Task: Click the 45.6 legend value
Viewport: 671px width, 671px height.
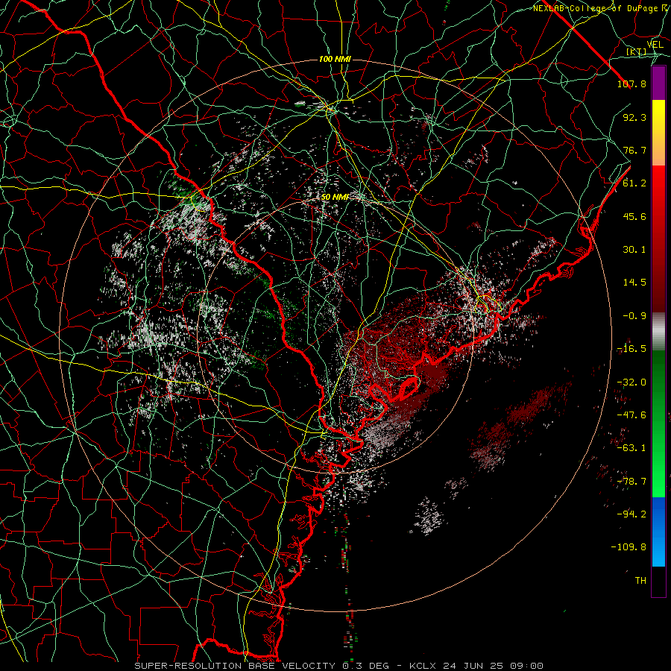Action: tap(634, 216)
